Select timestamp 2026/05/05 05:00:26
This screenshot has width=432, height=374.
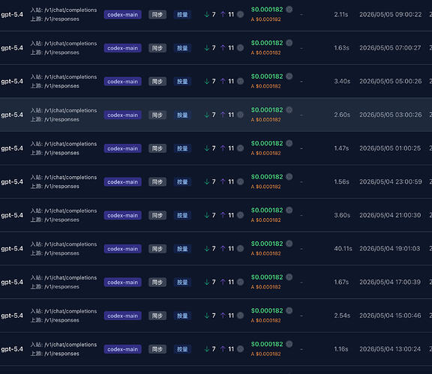[391, 81]
